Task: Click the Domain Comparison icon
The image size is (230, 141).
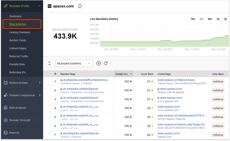Action: (x=6, y=95)
